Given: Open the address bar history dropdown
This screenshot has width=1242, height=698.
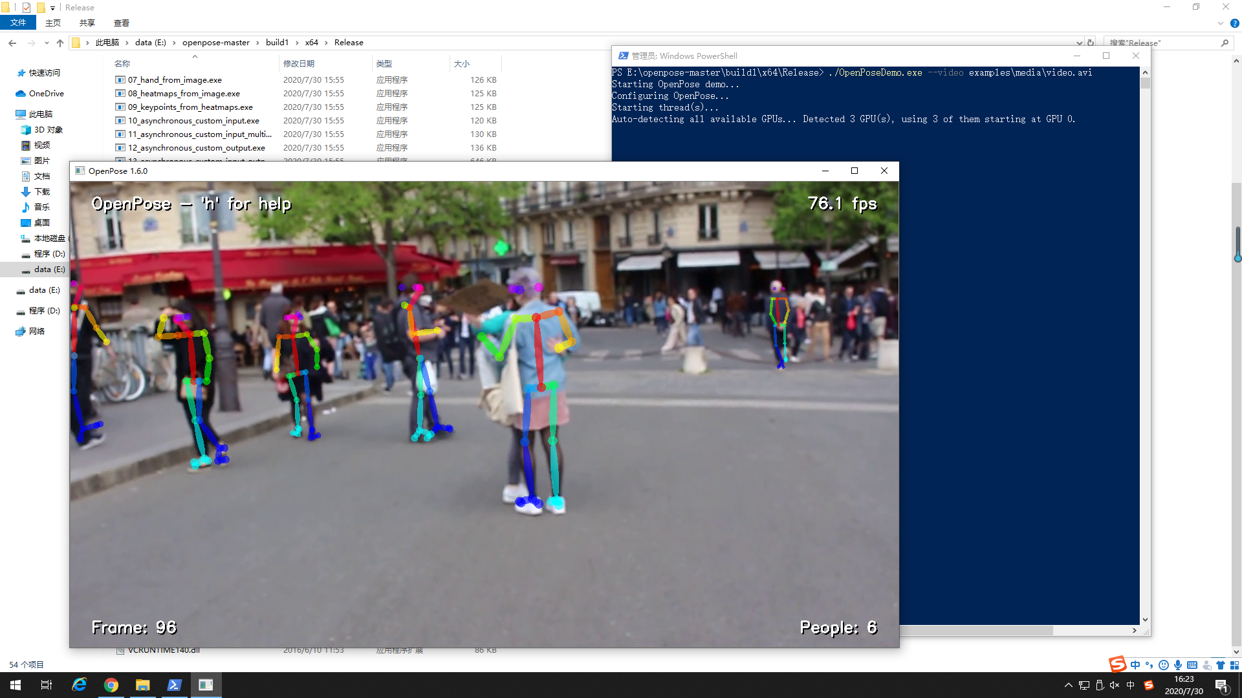Looking at the screenshot, I should point(1079,42).
